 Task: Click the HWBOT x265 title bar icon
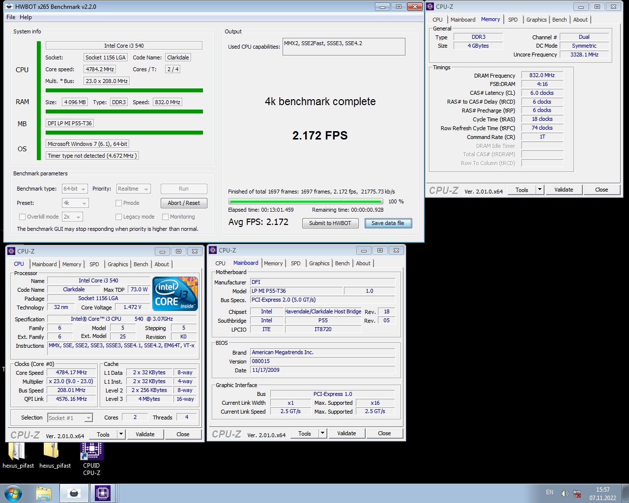[9, 6]
